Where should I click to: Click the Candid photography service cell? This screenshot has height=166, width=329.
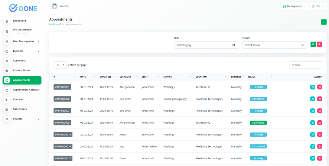tap(175, 99)
